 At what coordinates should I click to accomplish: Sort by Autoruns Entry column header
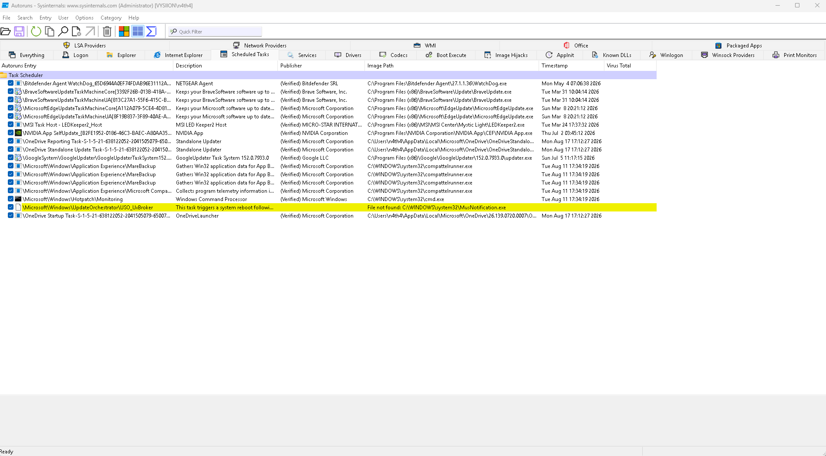[86, 66]
